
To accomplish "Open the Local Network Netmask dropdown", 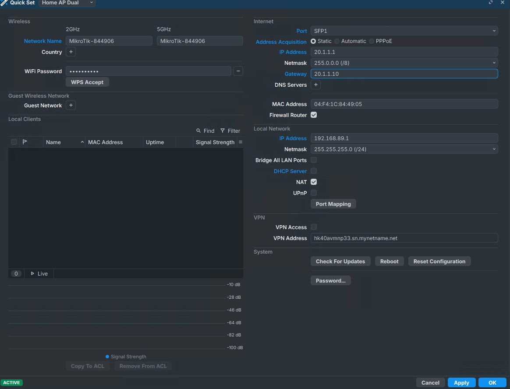I will [404, 149].
